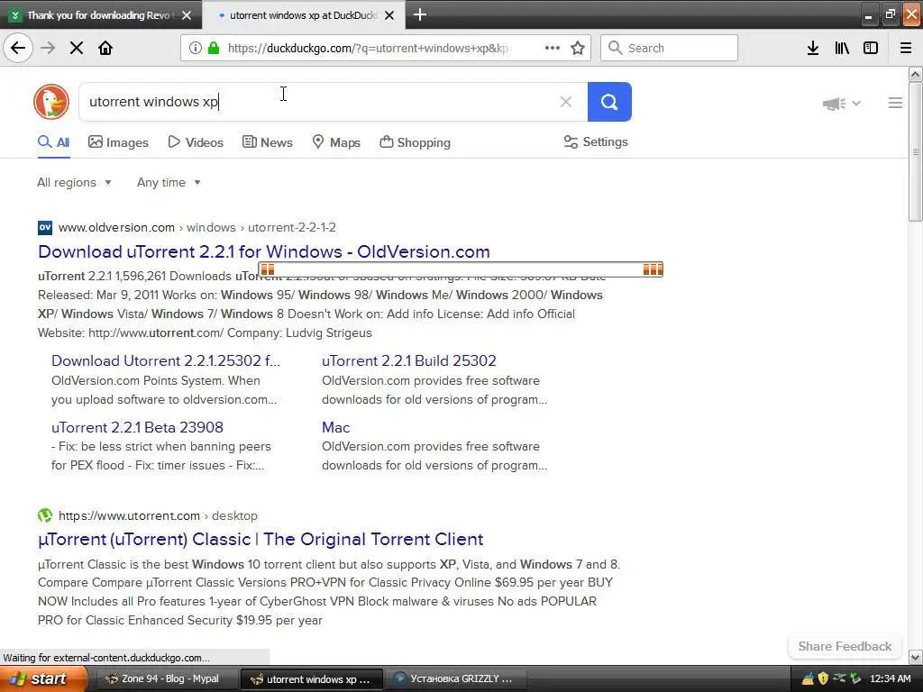Expand the 'All regions' filter
Screen dimensions: 923x692
[x=74, y=182]
